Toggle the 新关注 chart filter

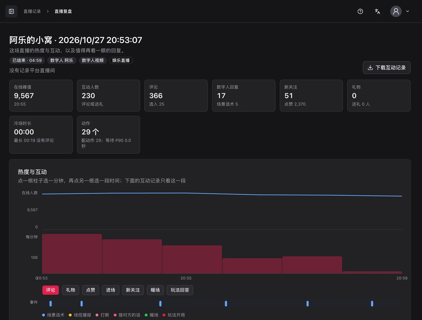(x=133, y=290)
